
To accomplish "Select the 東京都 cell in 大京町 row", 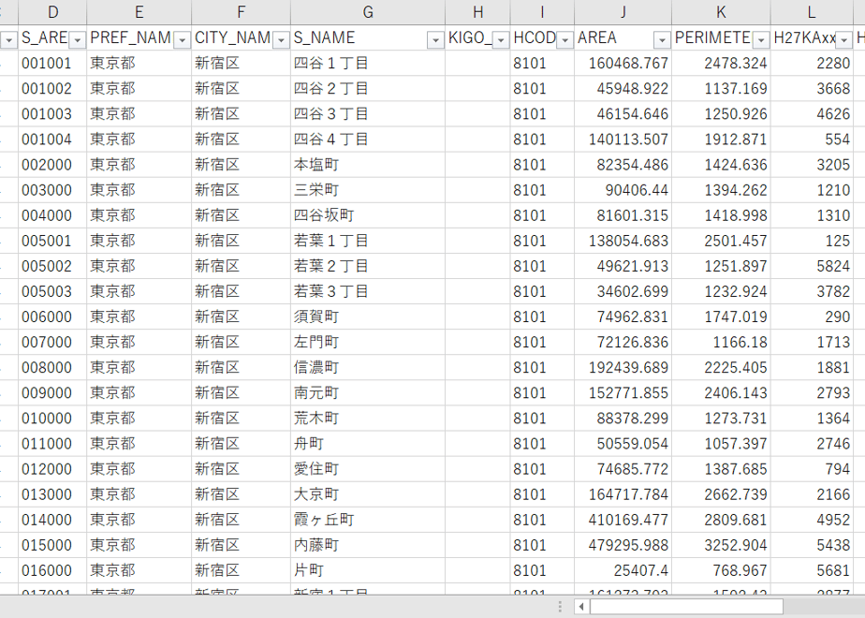I will [139, 494].
